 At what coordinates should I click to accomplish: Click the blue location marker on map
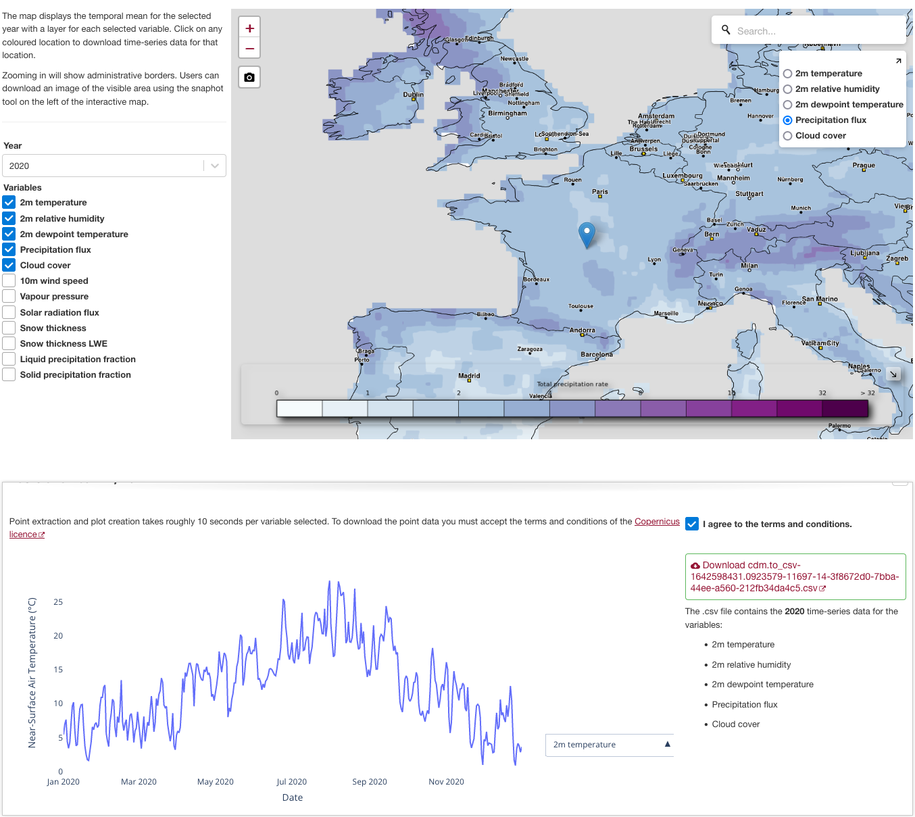587,235
